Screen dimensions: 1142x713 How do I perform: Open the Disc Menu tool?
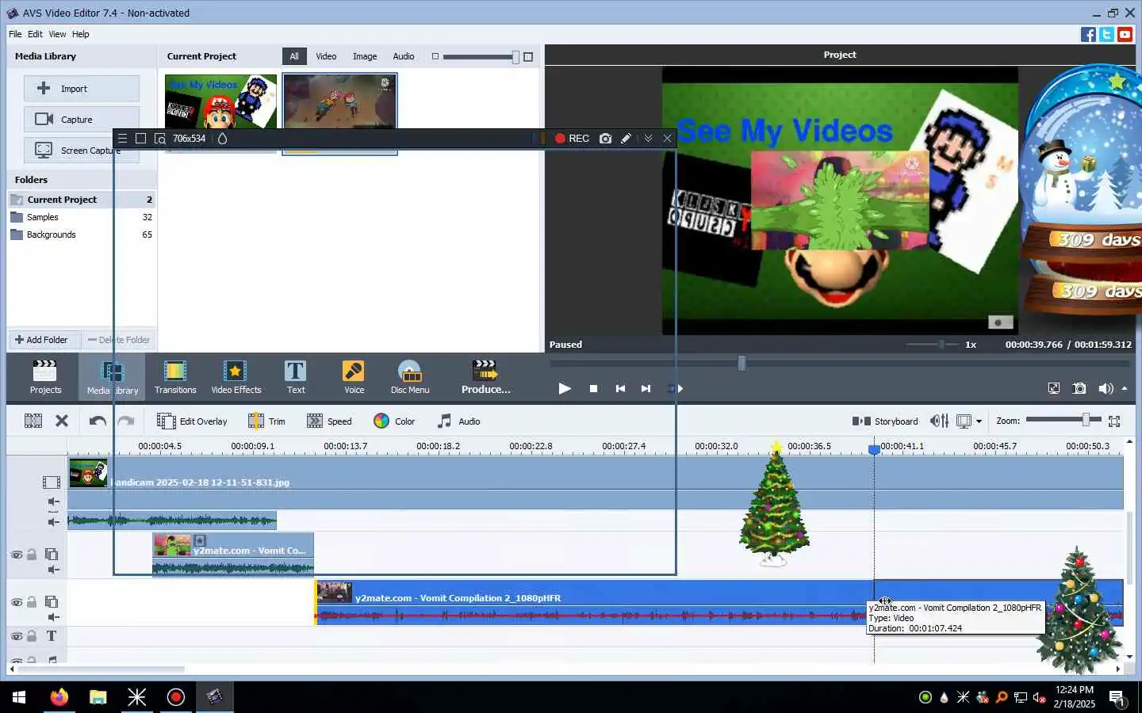[x=410, y=376]
